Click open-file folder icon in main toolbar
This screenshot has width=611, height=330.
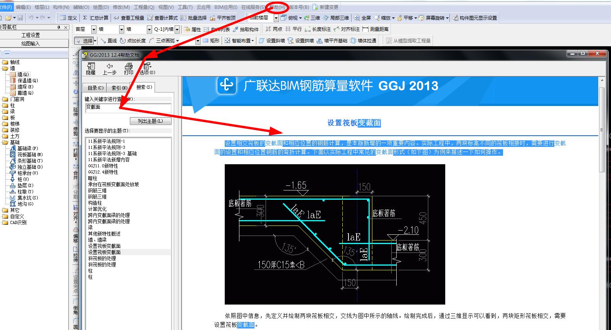(9, 18)
